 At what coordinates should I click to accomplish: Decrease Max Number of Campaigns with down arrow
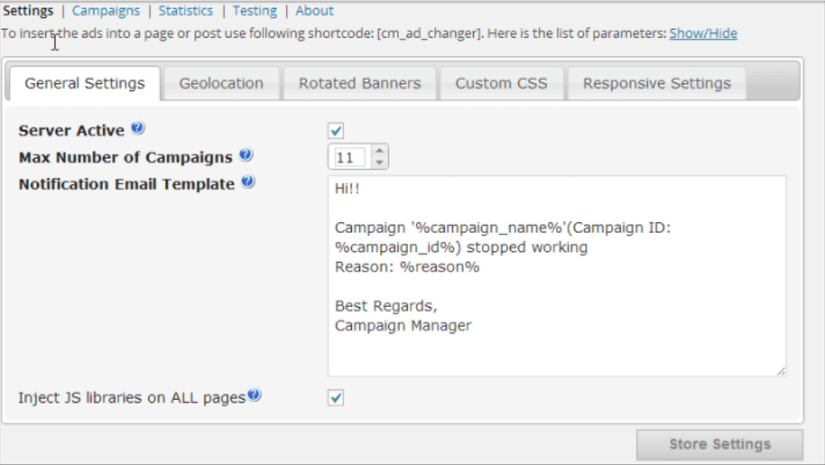click(379, 162)
